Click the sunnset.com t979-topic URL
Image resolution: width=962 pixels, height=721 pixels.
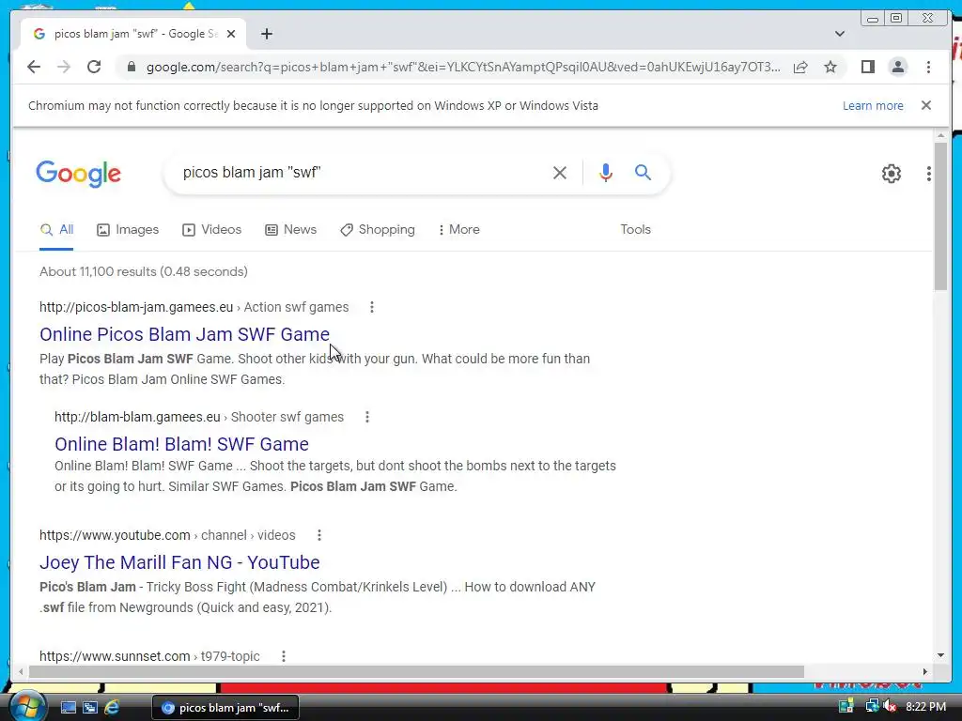click(x=149, y=656)
